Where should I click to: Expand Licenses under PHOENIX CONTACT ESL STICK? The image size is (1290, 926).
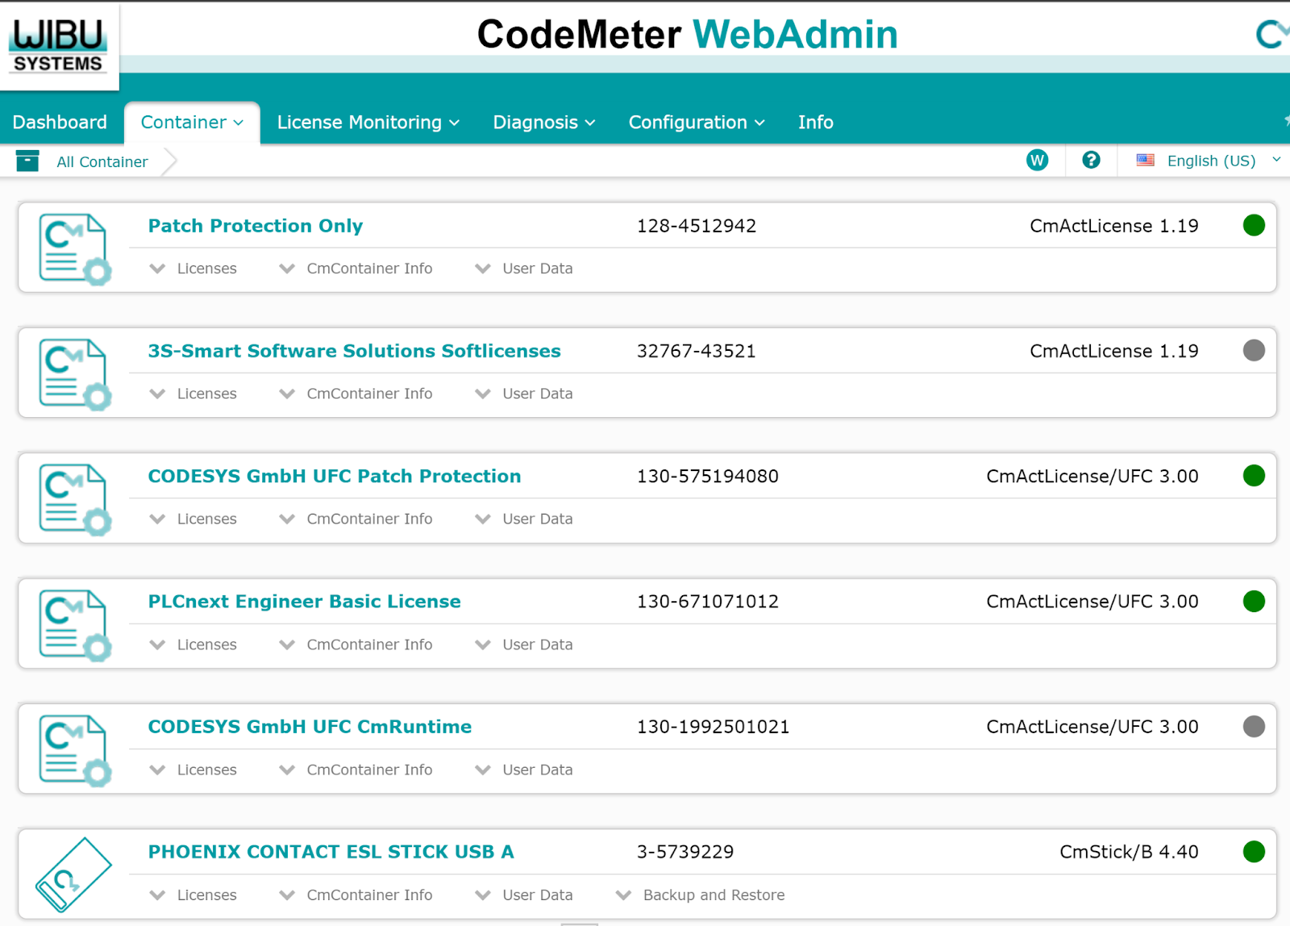(x=193, y=895)
